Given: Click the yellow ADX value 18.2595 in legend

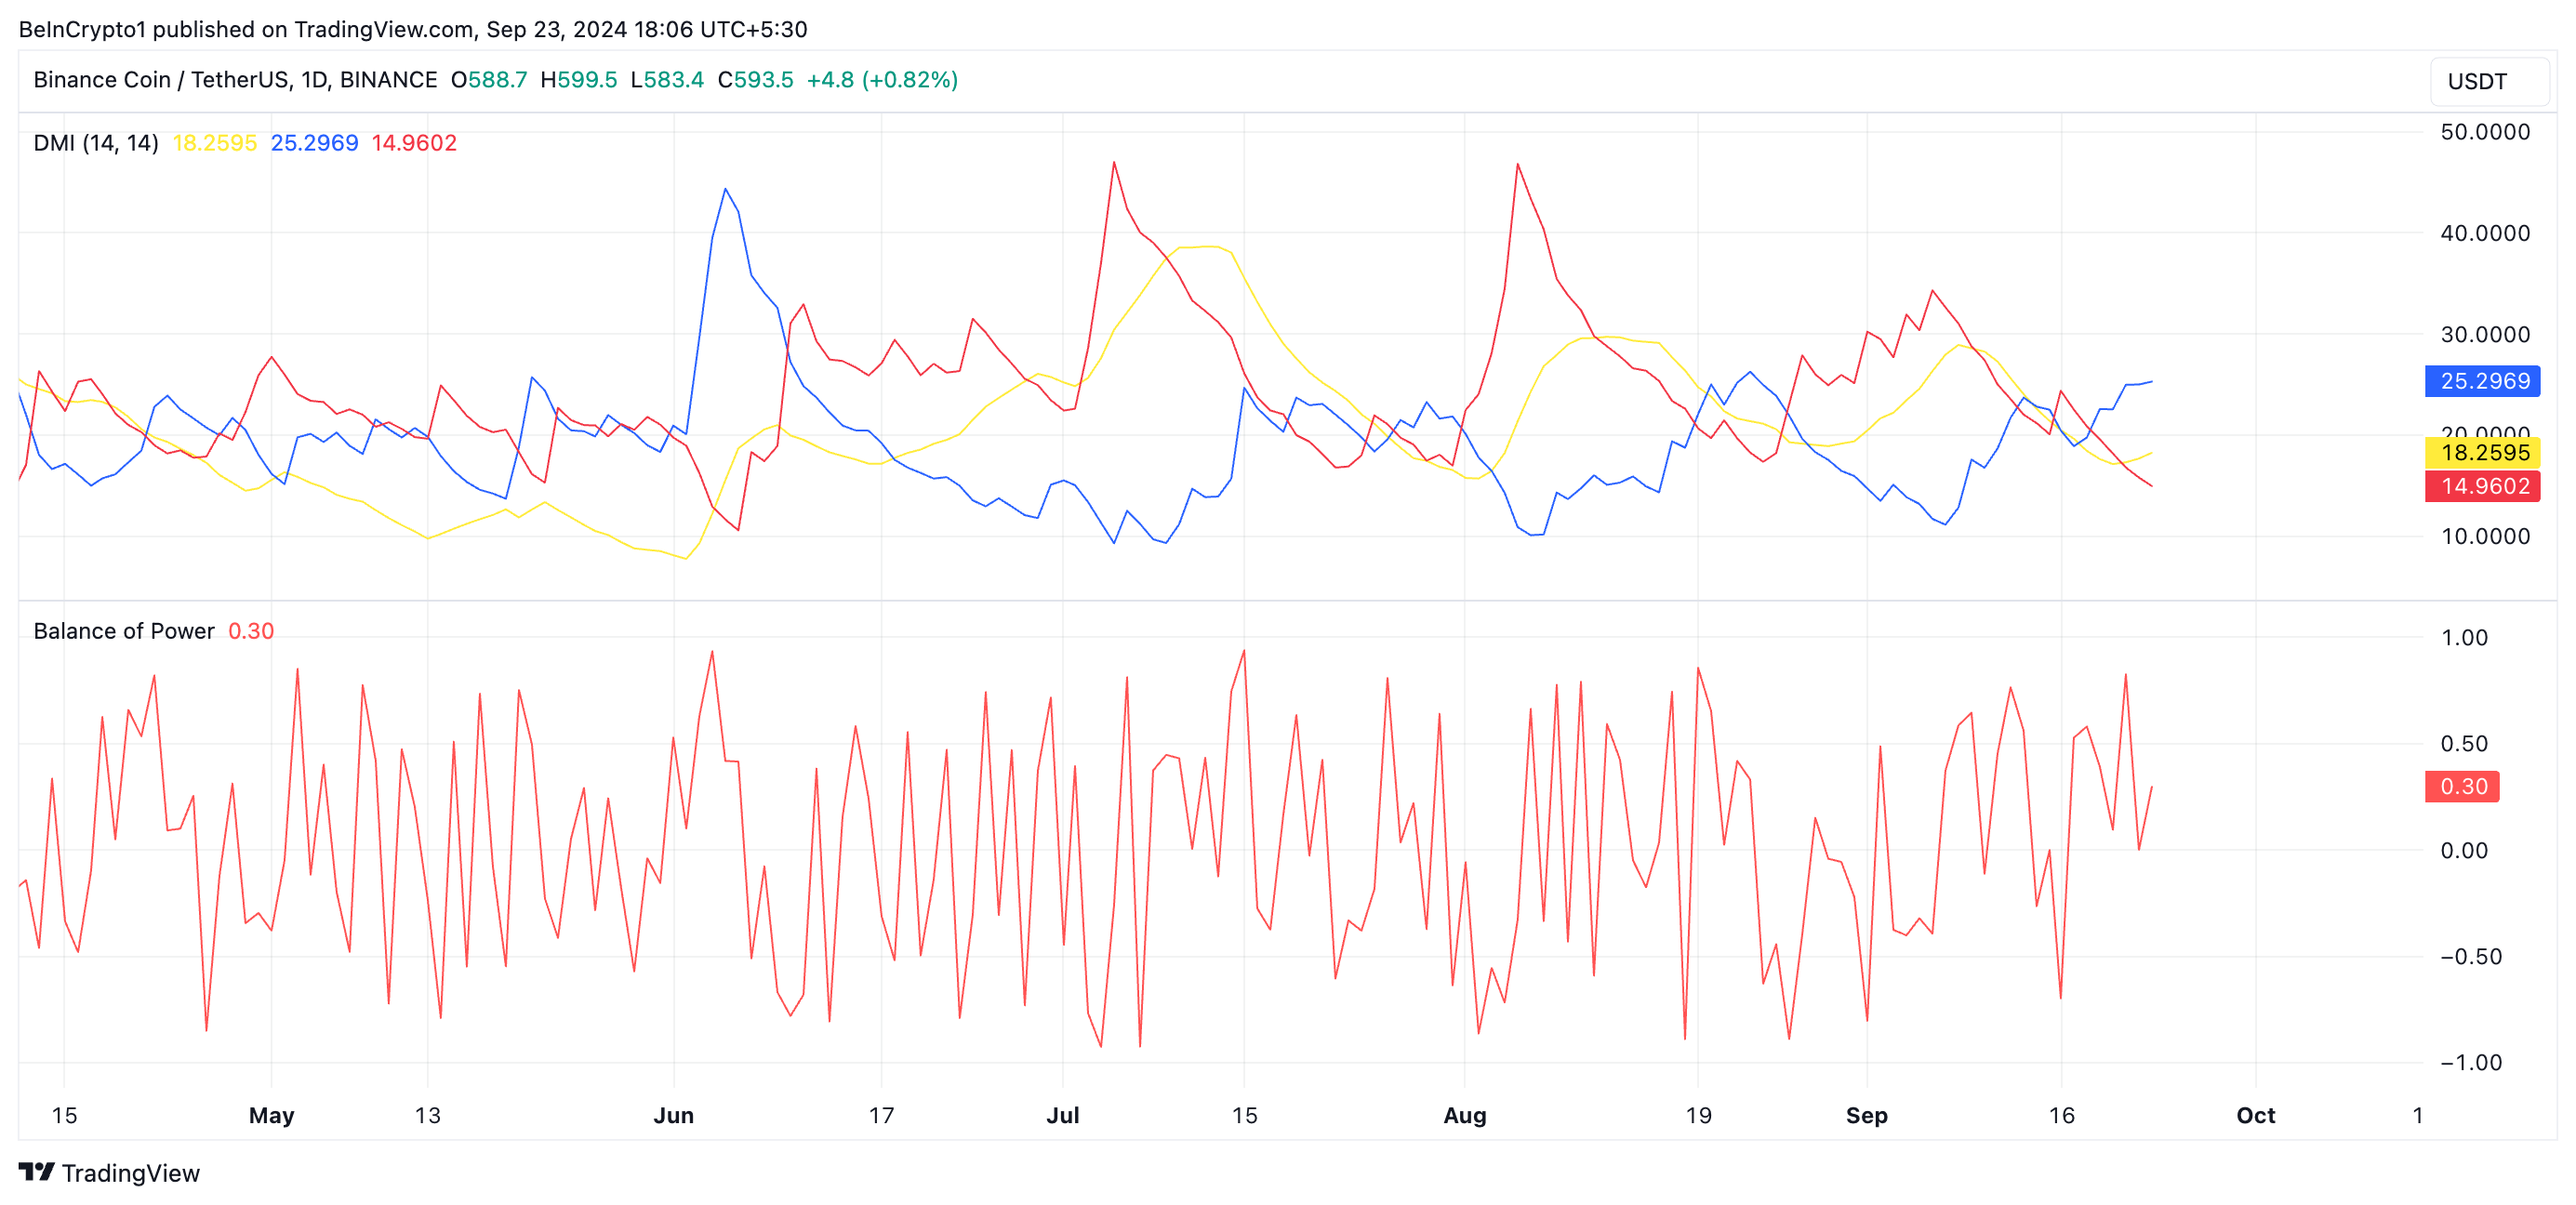Looking at the screenshot, I should 214,143.
